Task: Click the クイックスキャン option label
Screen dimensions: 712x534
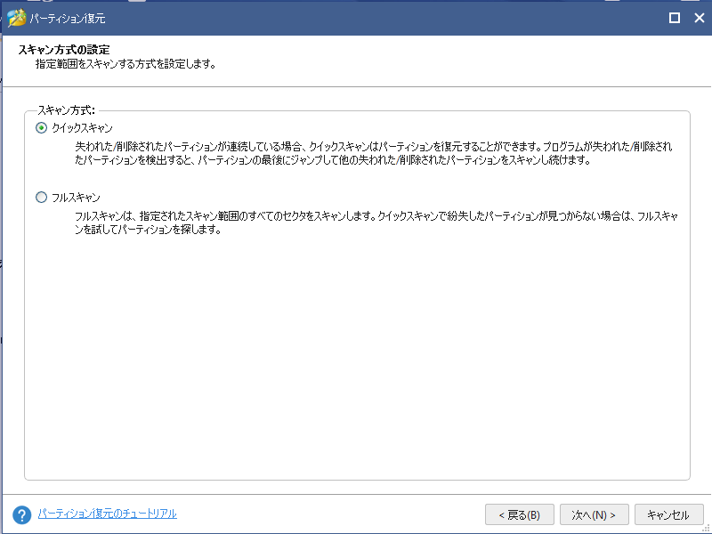Action: pyautogui.click(x=82, y=128)
